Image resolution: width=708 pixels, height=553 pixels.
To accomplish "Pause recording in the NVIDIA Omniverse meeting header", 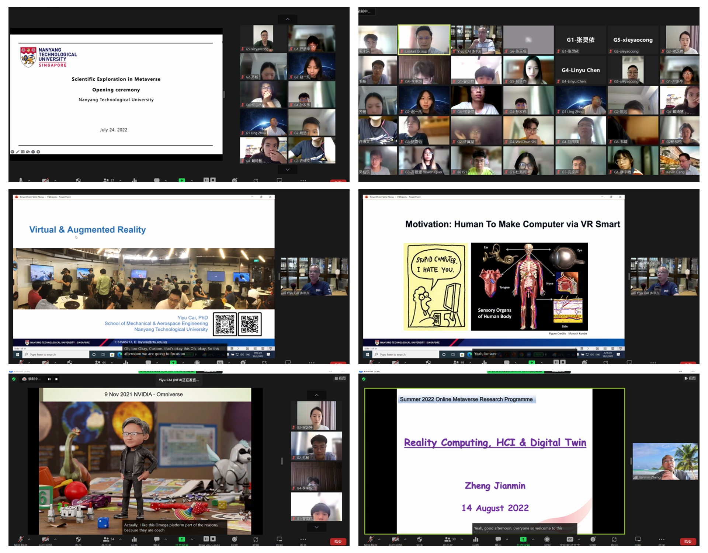I will [49, 379].
